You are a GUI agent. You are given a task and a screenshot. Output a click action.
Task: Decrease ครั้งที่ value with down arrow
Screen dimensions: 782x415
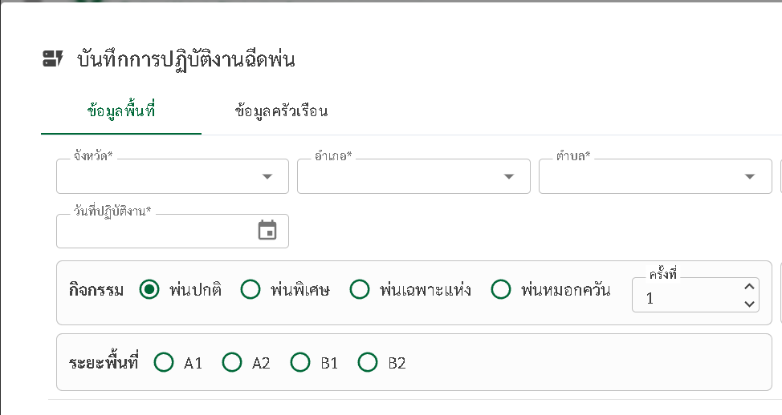point(749,304)
